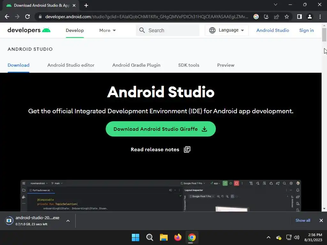Open the Android Studio header link

273,30
